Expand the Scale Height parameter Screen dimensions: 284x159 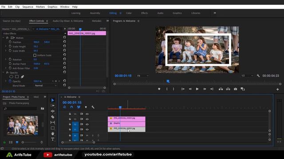6,46
